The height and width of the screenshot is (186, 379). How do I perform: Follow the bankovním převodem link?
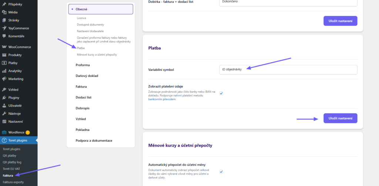162,99
